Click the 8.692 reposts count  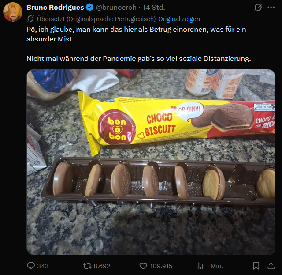[102, 266]
